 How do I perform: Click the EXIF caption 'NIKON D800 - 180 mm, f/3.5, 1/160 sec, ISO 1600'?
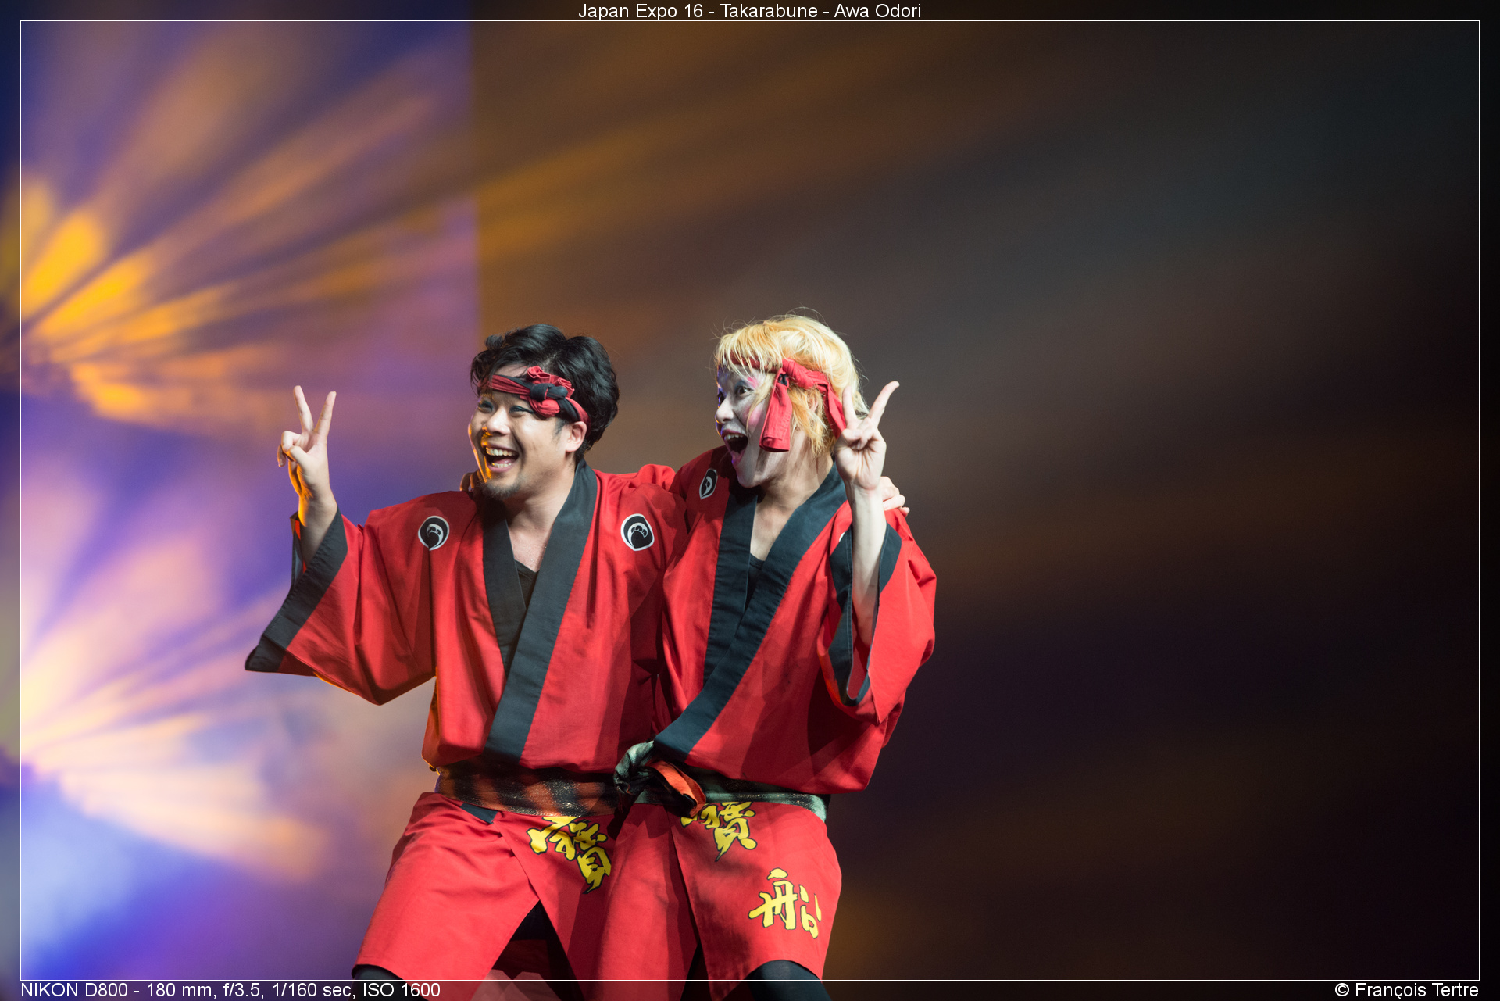pyautogui.click(x=230, y=990)
